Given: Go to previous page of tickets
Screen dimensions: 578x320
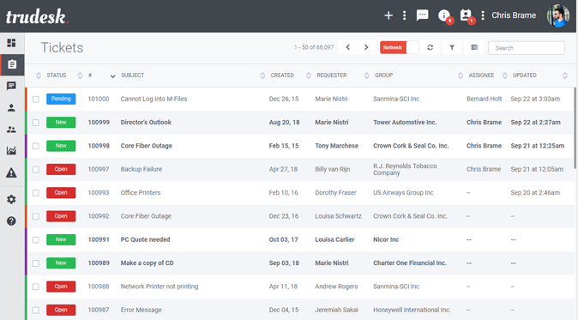Looking at the screenshot, I should pos(347,47).
